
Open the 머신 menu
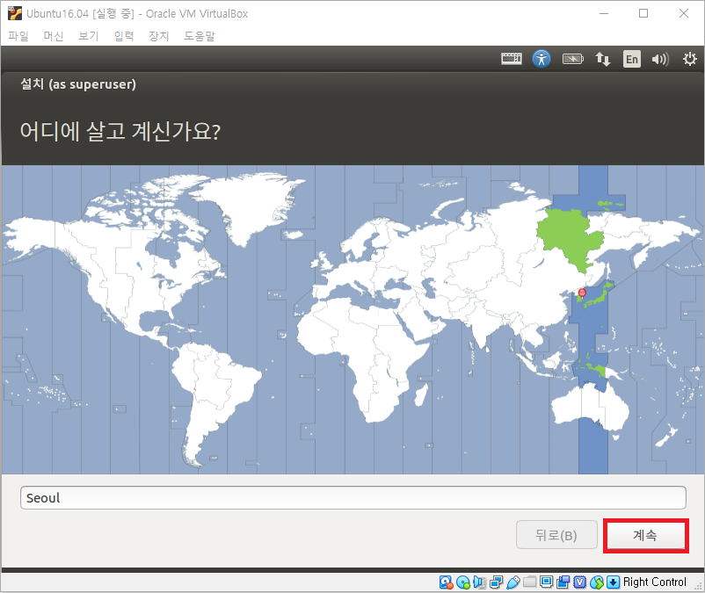coord(54,36)
